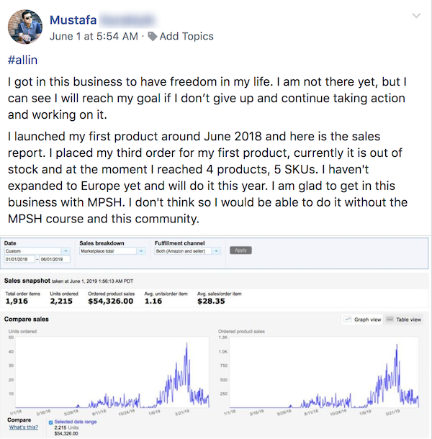Screen dimensions: 432x439
Task: Switch to Graph view
Action: tap(362, 319)
